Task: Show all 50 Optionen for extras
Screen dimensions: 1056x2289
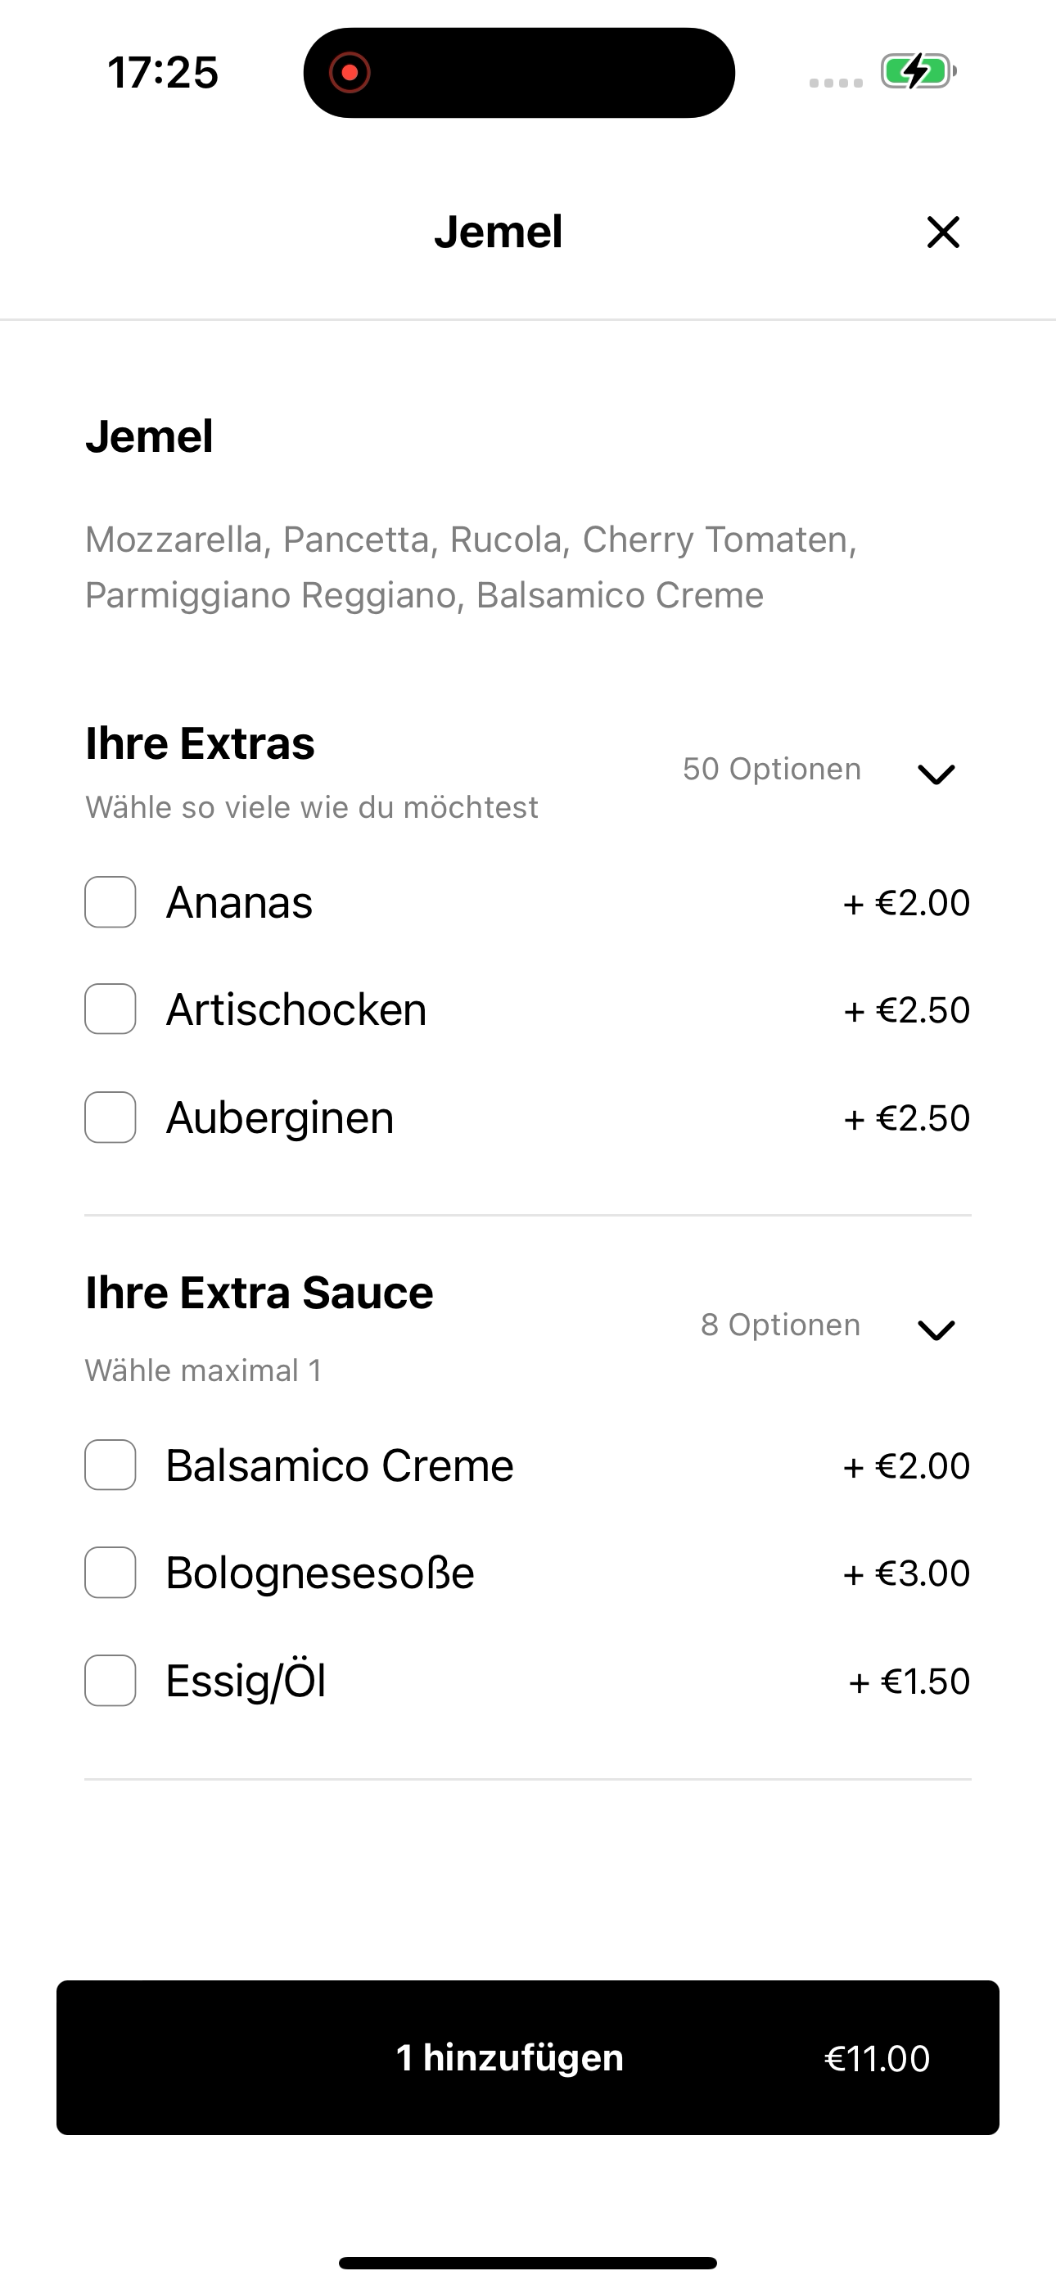Action: click(x=772, y=769)
